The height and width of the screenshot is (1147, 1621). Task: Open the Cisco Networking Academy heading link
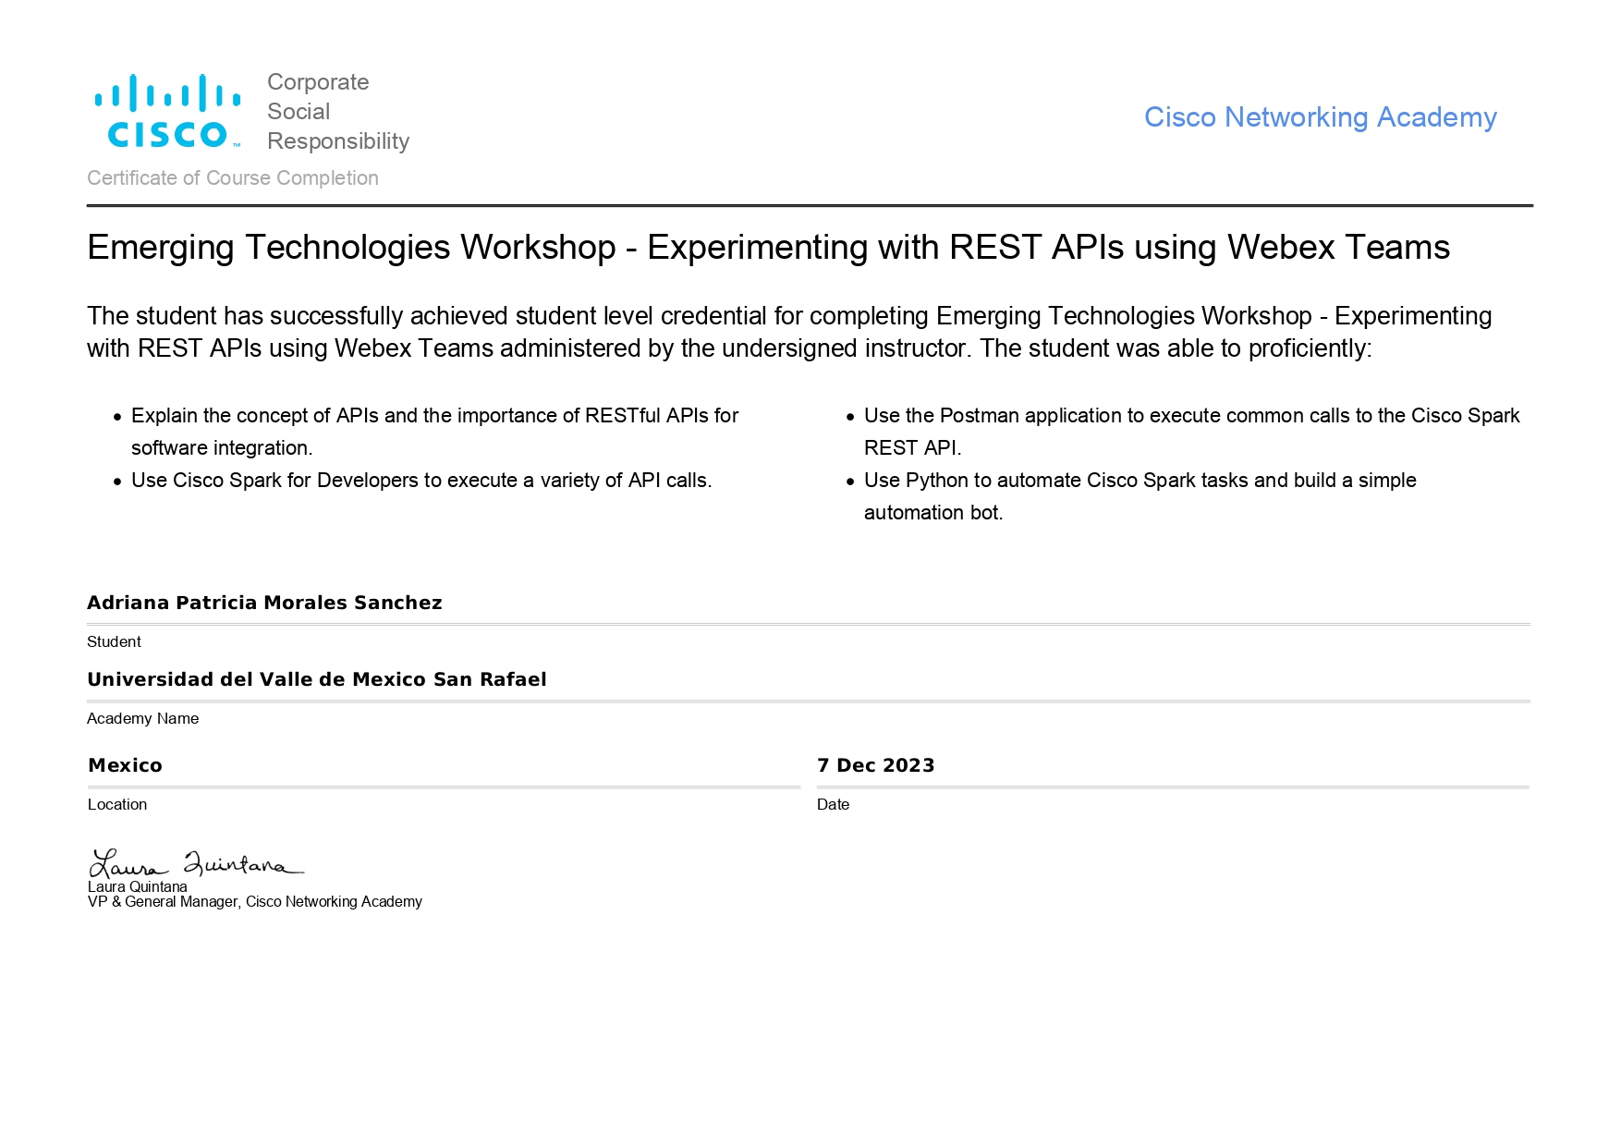[x=1319, y=117]
